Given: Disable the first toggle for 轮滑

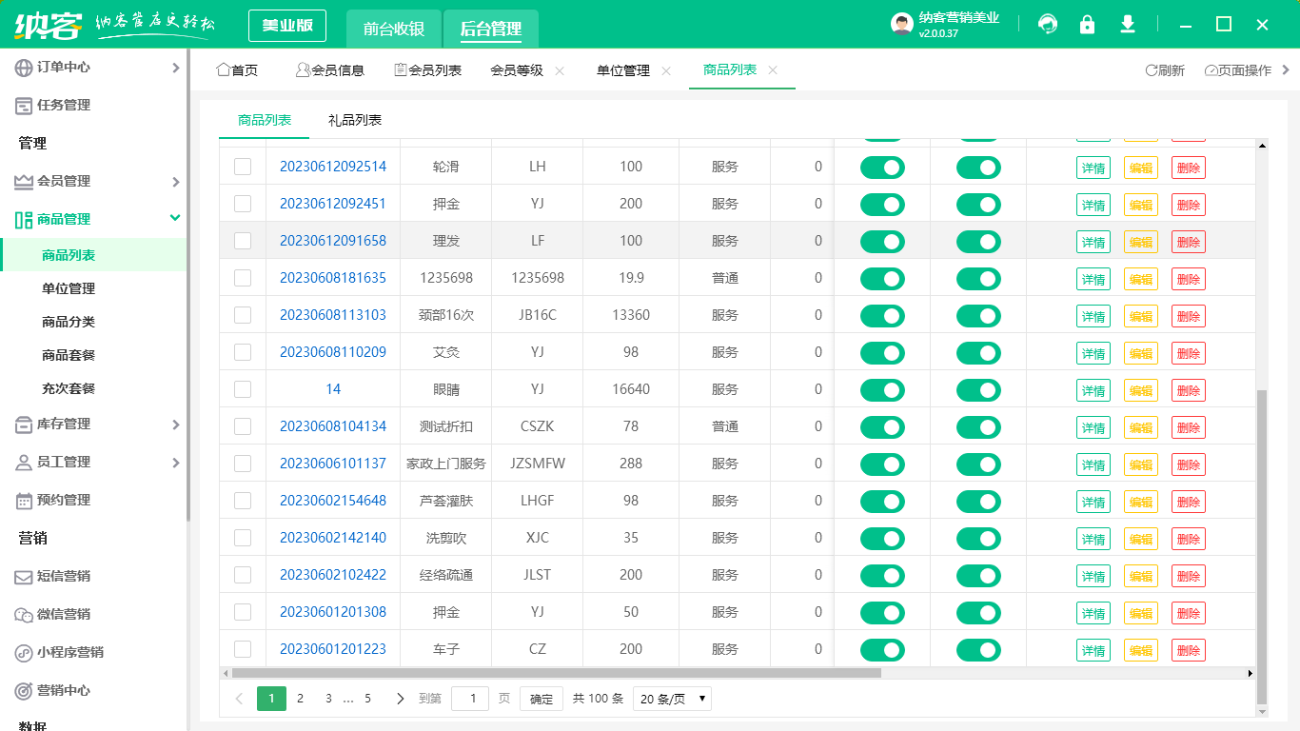Looking at the screenshot, I should click(x=882, y=167).
